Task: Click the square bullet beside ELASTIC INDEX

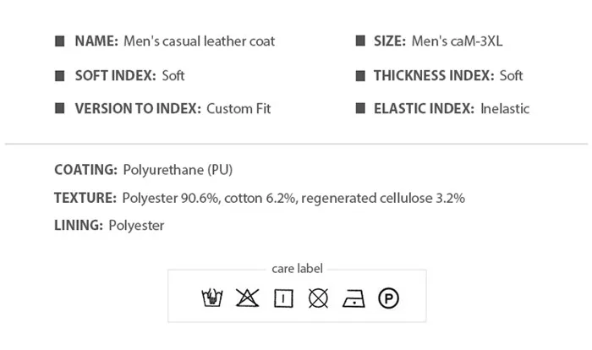Action: tap(360, 108)
